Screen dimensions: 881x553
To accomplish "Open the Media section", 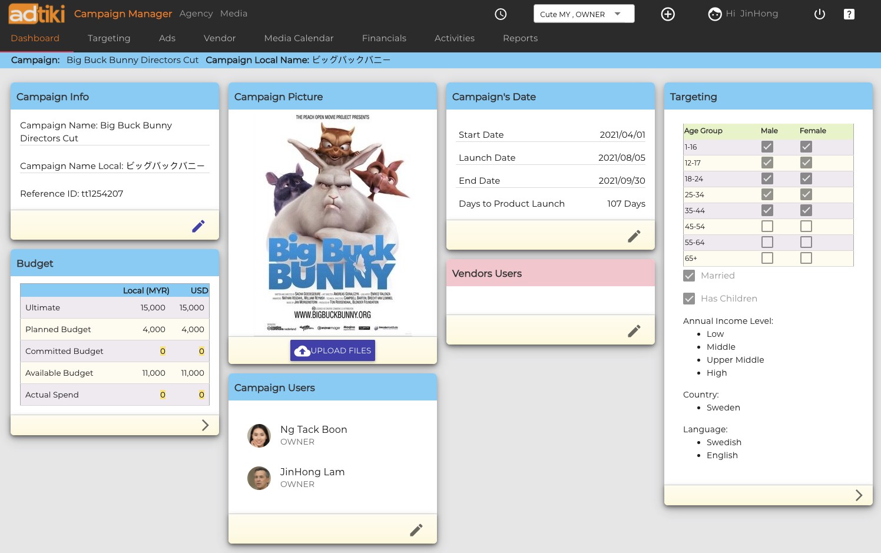I will click(234, 14).
